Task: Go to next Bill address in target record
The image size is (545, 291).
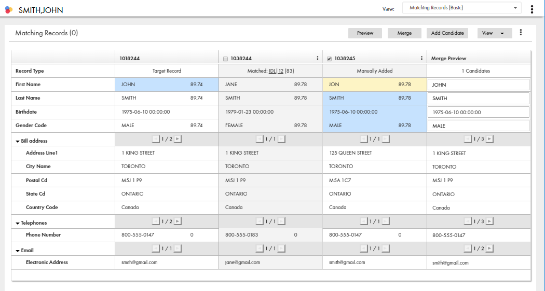Action: click(178, 139)
